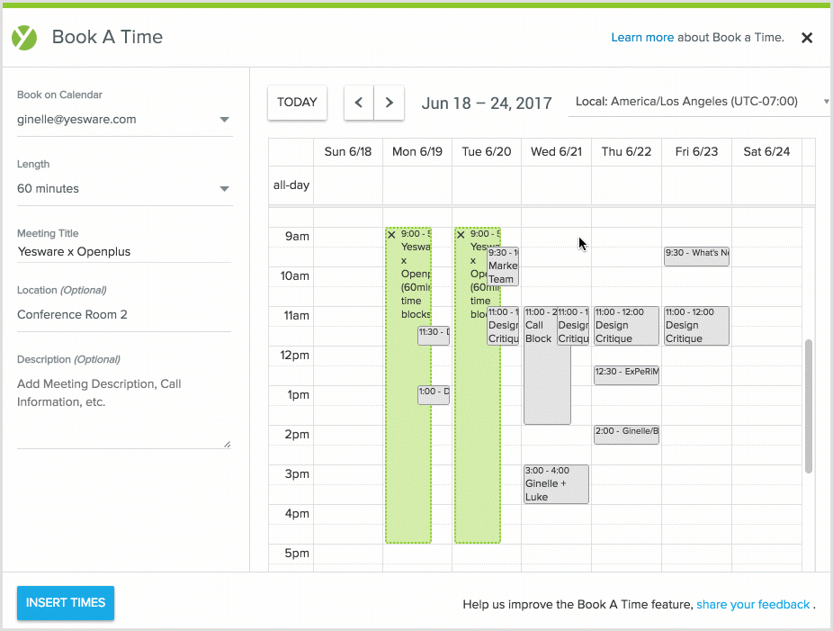The width and height of the screenshot is (833, 631).
Task: Go to the previous week
Action: pos(358,103)
